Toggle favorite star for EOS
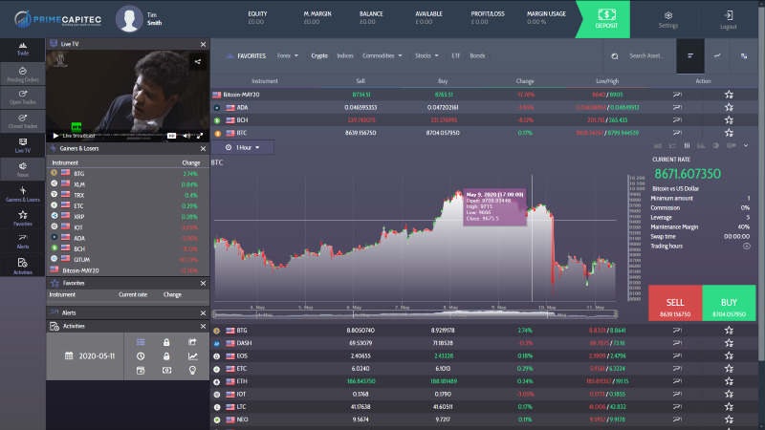765x430 pixels. point(729,355)
